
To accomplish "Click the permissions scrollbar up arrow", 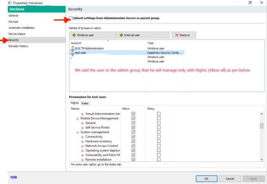I will pyautogui.click(x=262, y=114).
